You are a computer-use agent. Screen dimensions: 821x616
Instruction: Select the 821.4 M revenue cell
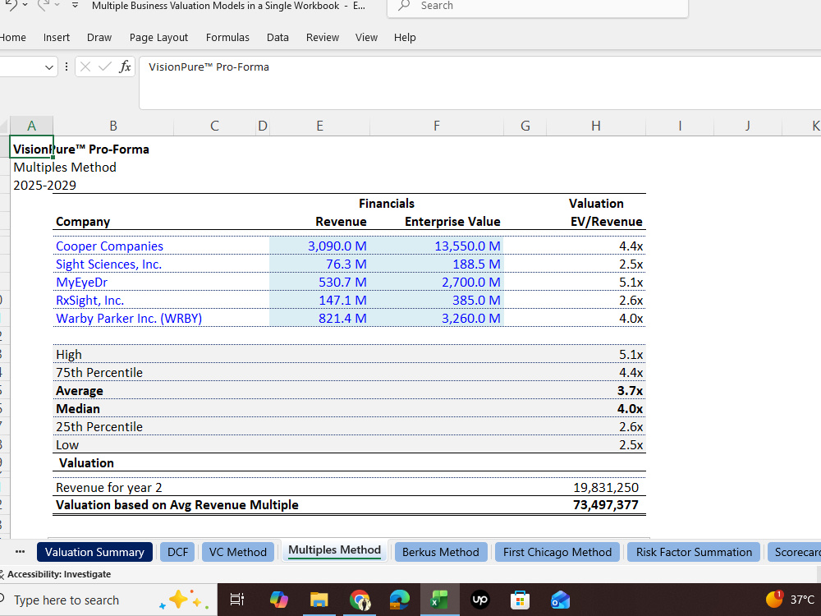pyautogui.click(x=319, y=318)
